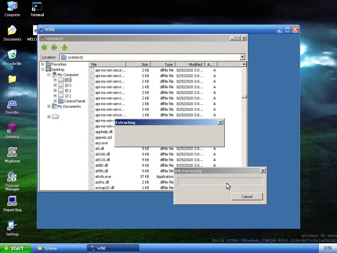This screenshot has height=253, width=337.
Task: Select the atl100.dll file
Action: coord(103,154)
